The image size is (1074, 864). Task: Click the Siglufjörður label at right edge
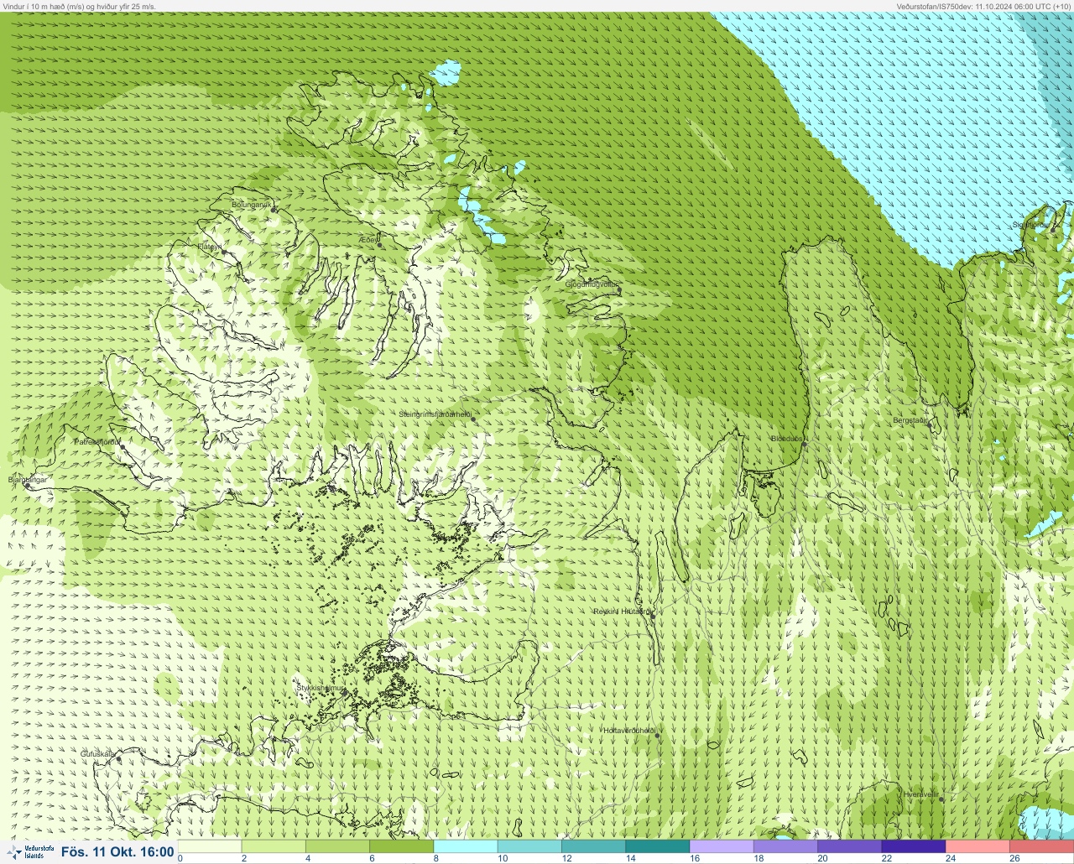point(1031,225)
